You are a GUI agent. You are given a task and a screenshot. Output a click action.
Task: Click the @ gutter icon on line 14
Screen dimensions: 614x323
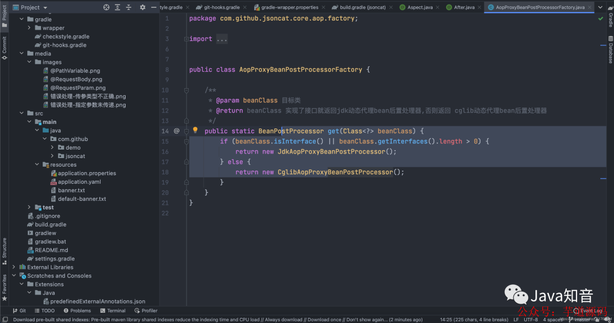(x=177, y=131)
